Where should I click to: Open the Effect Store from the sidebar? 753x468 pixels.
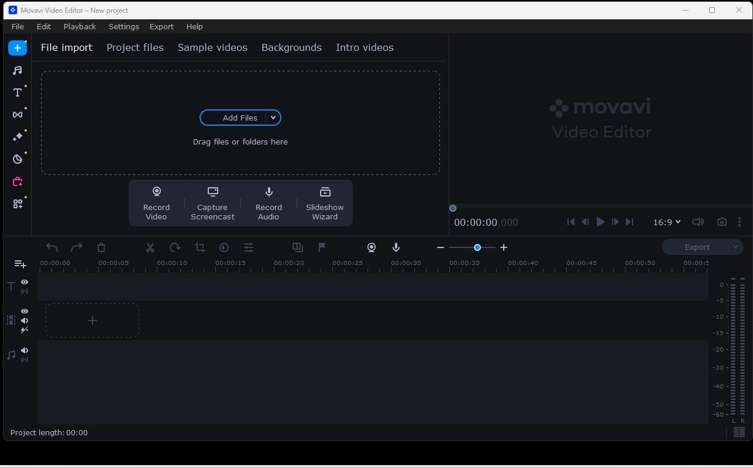pos(17,181)
